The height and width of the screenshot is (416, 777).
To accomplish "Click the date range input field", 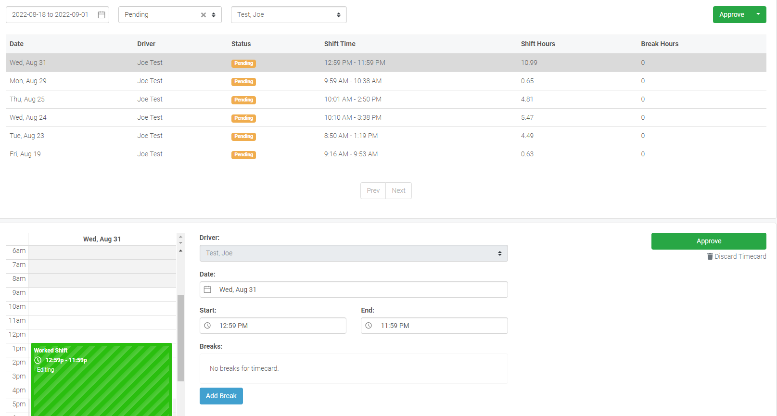I will [57, 15].
